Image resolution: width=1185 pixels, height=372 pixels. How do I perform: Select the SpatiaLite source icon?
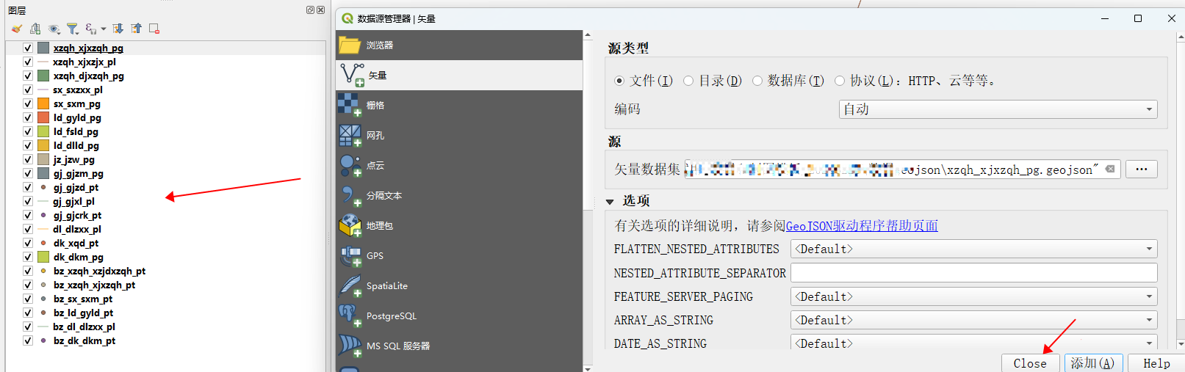pos(350,286)
